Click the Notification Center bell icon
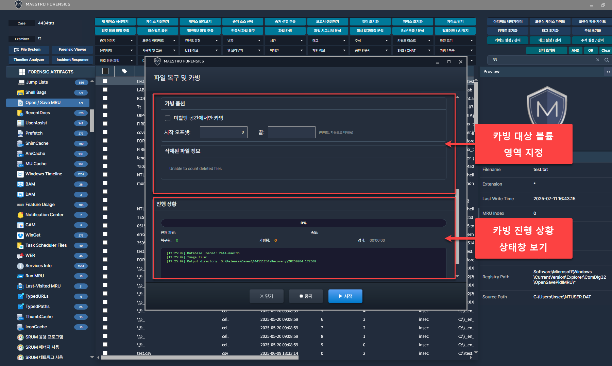Screen dimensions: 612x366 [20, 215]
